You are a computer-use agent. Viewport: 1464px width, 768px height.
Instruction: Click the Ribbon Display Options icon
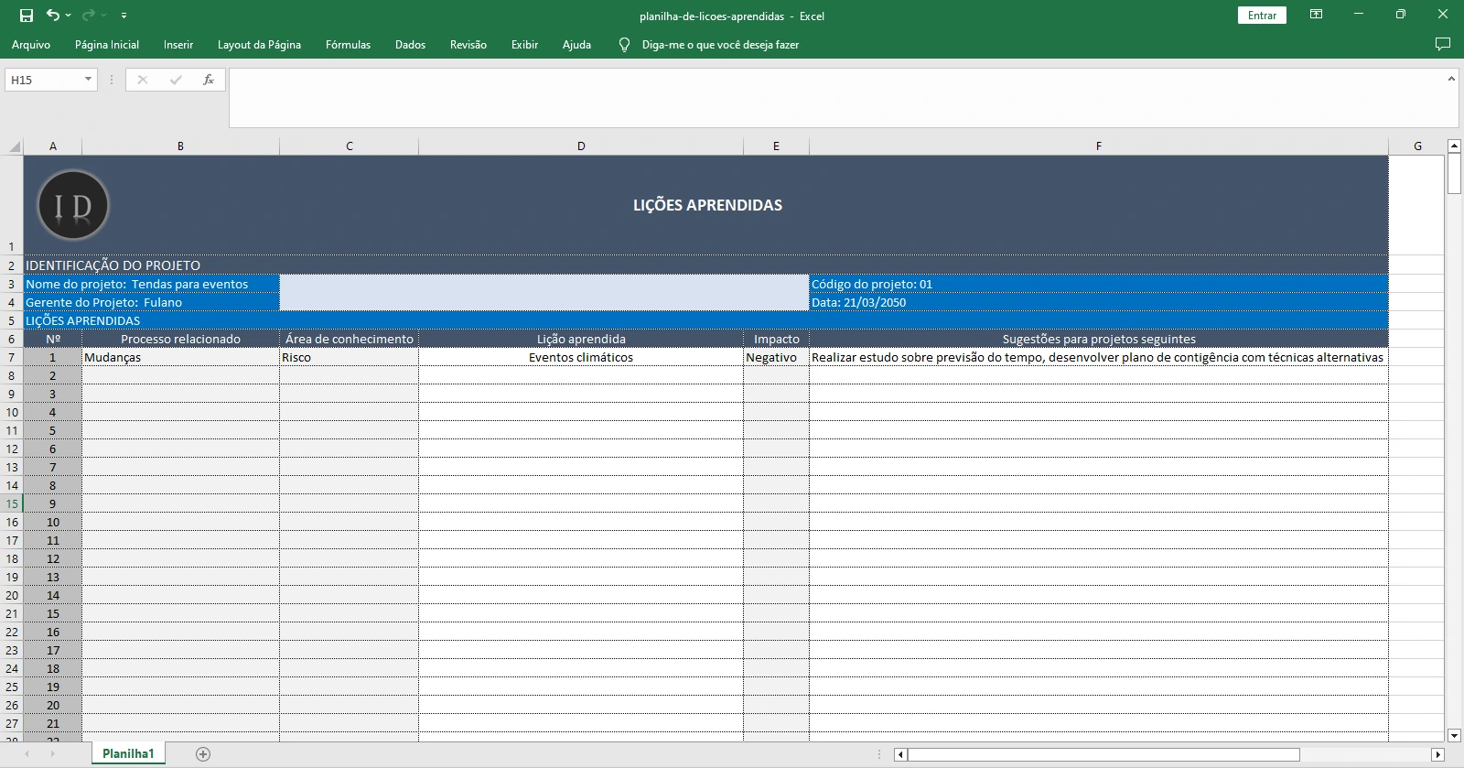(x=1316, y=15)
